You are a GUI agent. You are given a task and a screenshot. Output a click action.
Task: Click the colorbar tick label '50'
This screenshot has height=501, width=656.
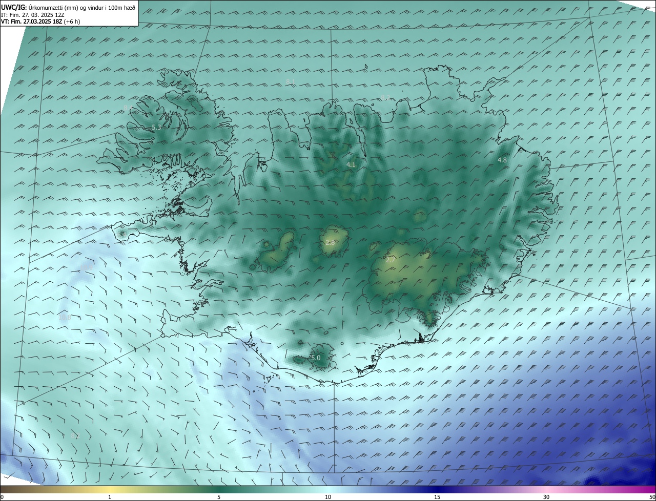coord(652,497)
